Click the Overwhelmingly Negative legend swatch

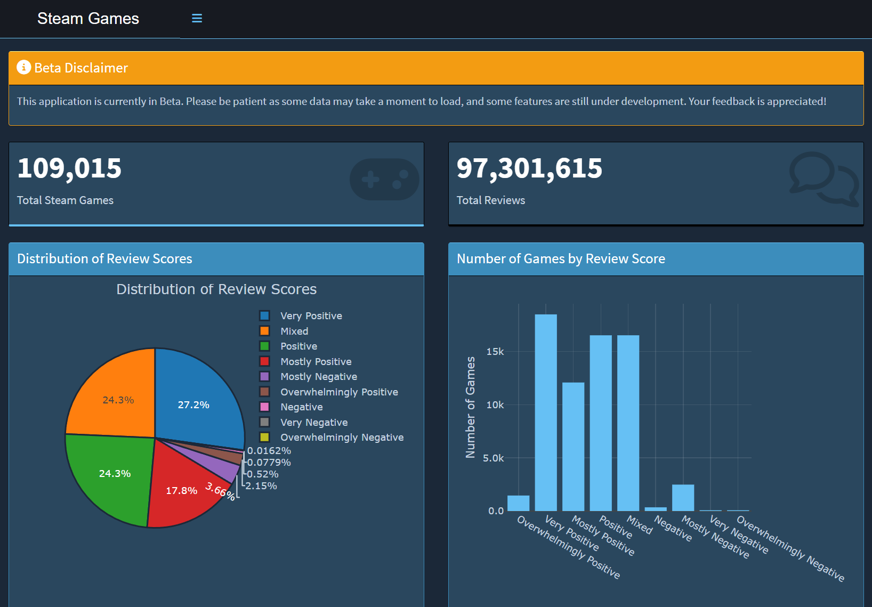(264, 437)
